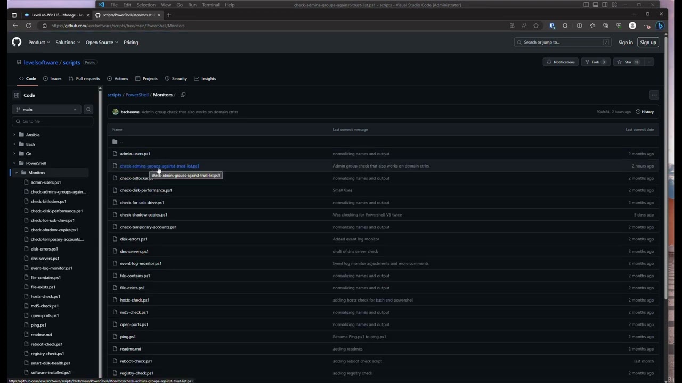682x383 pixels.
Task: Reload the page with refresh icon
Action: [x=28, y=26]
